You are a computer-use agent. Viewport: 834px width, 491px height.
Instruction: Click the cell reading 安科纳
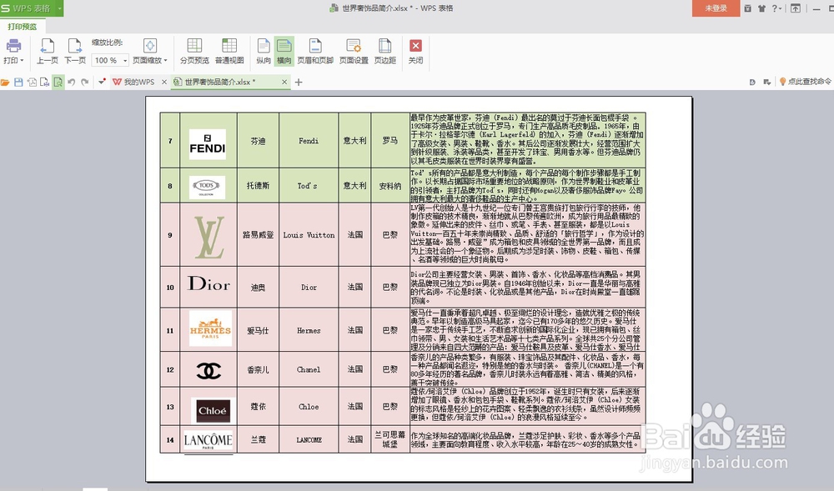click(389, 185)
